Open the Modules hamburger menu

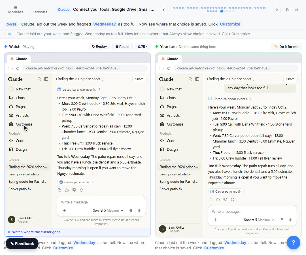16,10
